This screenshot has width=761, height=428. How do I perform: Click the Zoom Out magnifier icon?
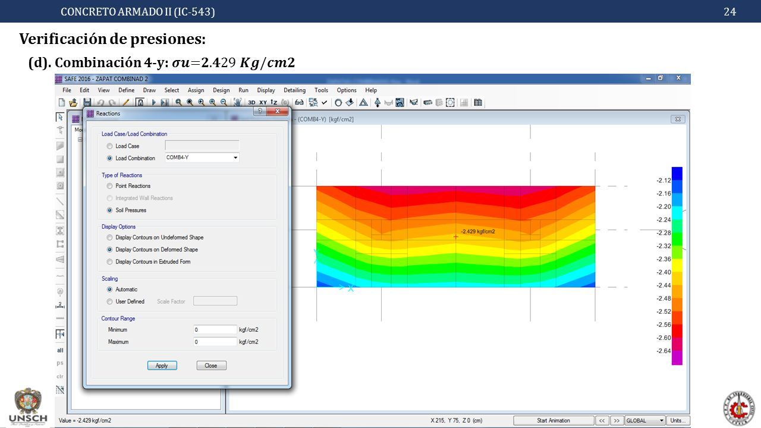click(x=223, y=102)
